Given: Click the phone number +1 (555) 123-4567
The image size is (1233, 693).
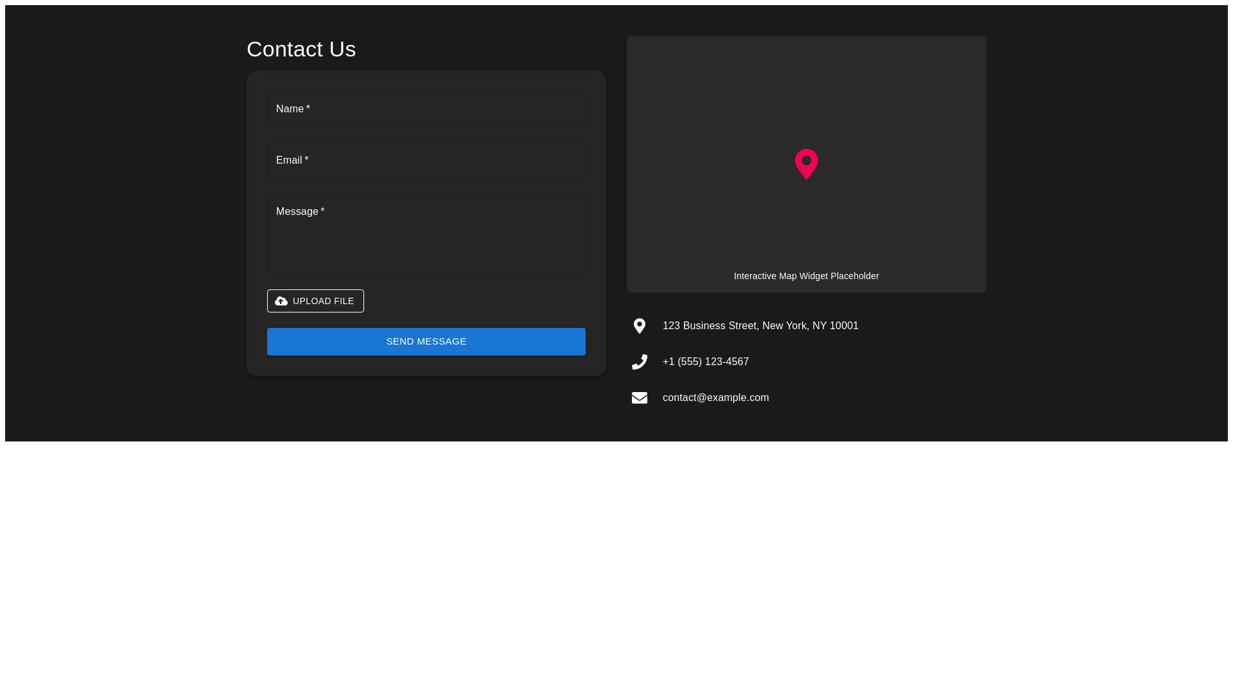Looking at the screenshot, I should tap(705, 361).
